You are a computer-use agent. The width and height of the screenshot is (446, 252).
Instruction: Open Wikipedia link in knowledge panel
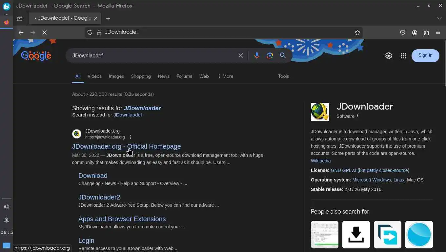pyautogui.click(x=321, y=161)
